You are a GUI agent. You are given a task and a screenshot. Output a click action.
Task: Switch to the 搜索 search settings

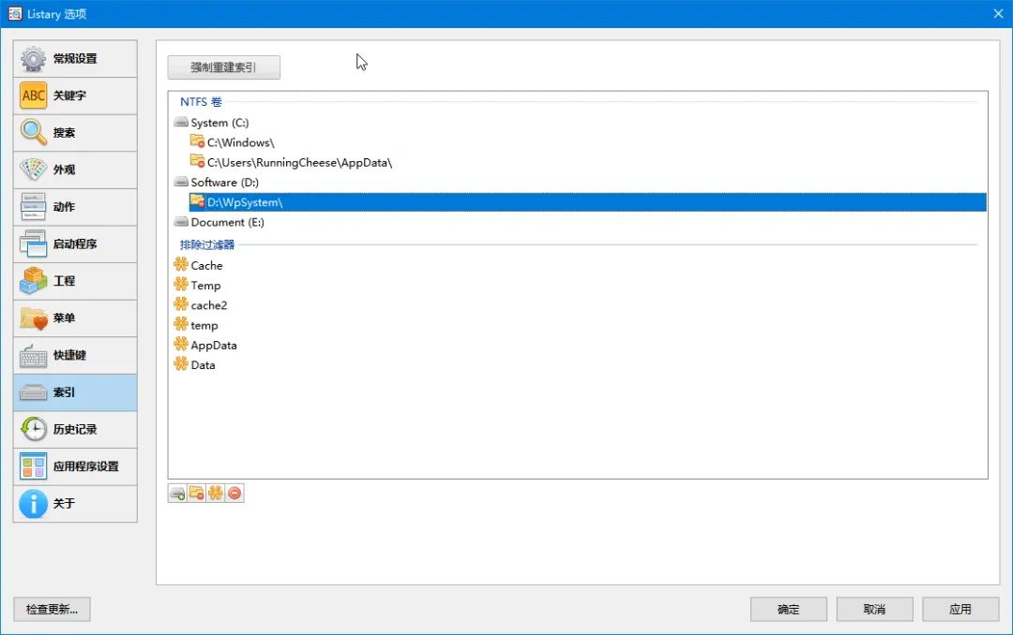(75, 133)
